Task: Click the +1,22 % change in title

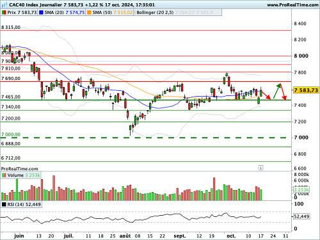Action: point(94,4)
